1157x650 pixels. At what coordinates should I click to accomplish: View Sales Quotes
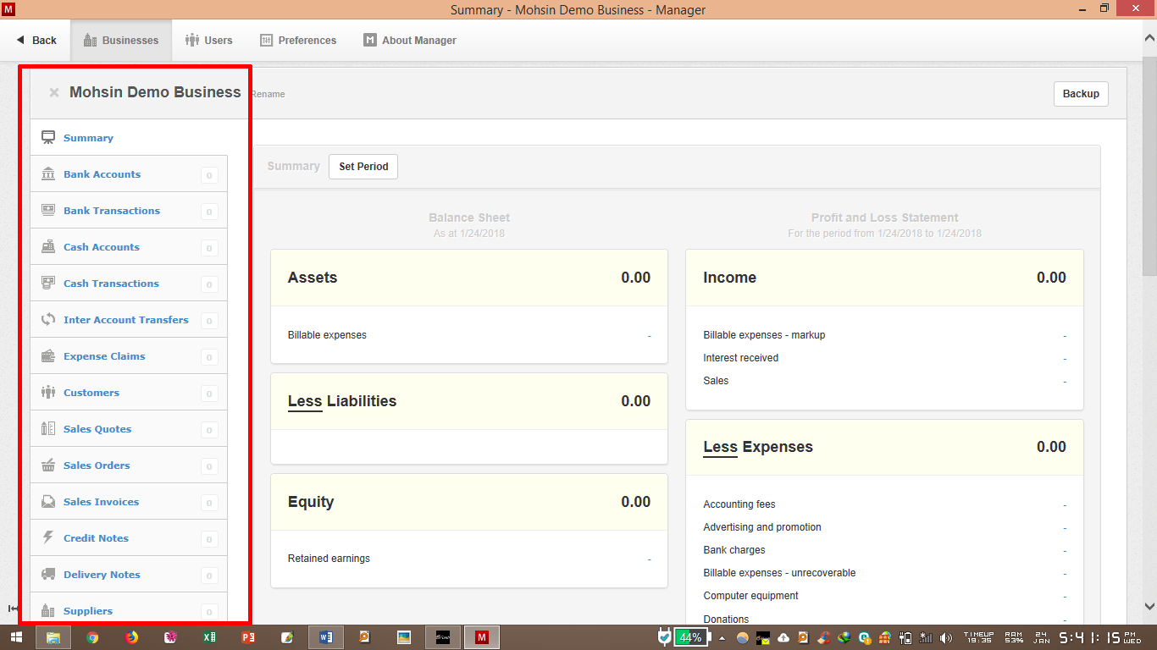(x=97, y=429)
